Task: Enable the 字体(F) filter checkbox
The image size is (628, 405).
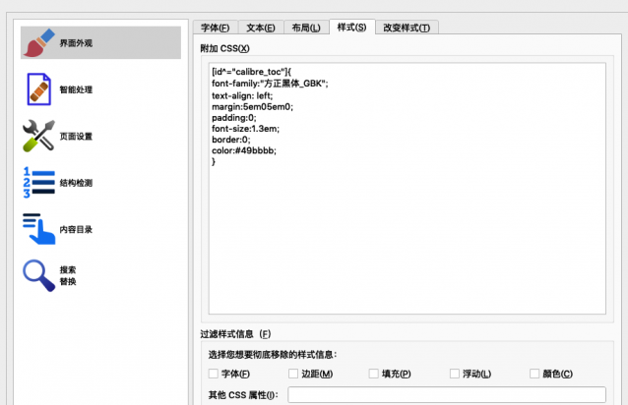Action: click(x=214, y=374)
